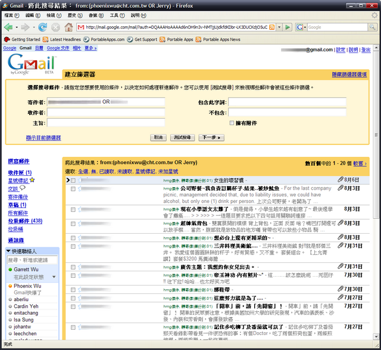Open the 更多 » links menu

(90, 48)
